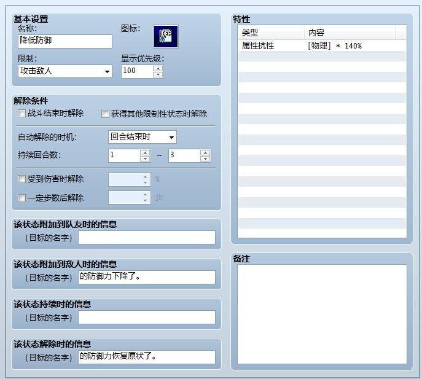Click the 该状态持续时的信息 text field
The image size is (422, 379).
[x=147, y=317]
